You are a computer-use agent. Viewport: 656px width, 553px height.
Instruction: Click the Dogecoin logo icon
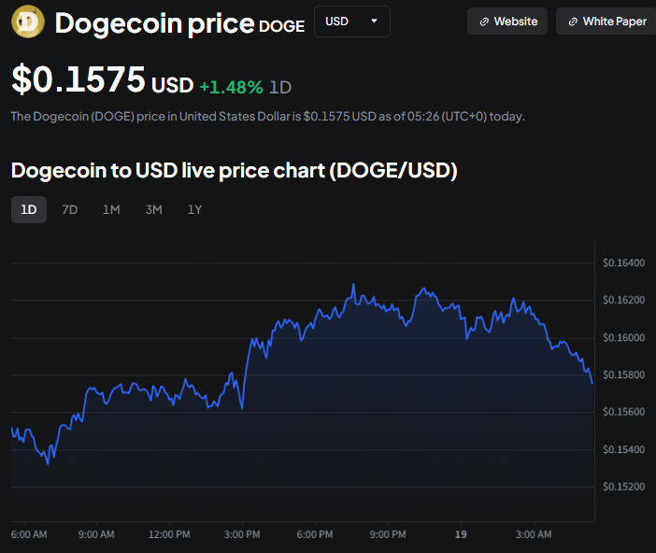click(27, 21)
